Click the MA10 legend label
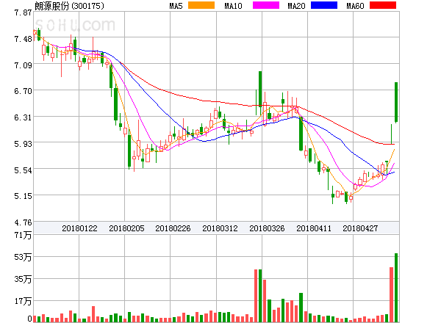Image resolution: width=441 pixels, height=323 pixels. (233, 6)
